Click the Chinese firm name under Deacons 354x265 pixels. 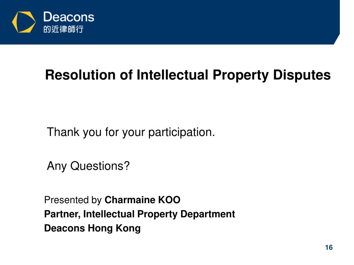coord(64,29)
